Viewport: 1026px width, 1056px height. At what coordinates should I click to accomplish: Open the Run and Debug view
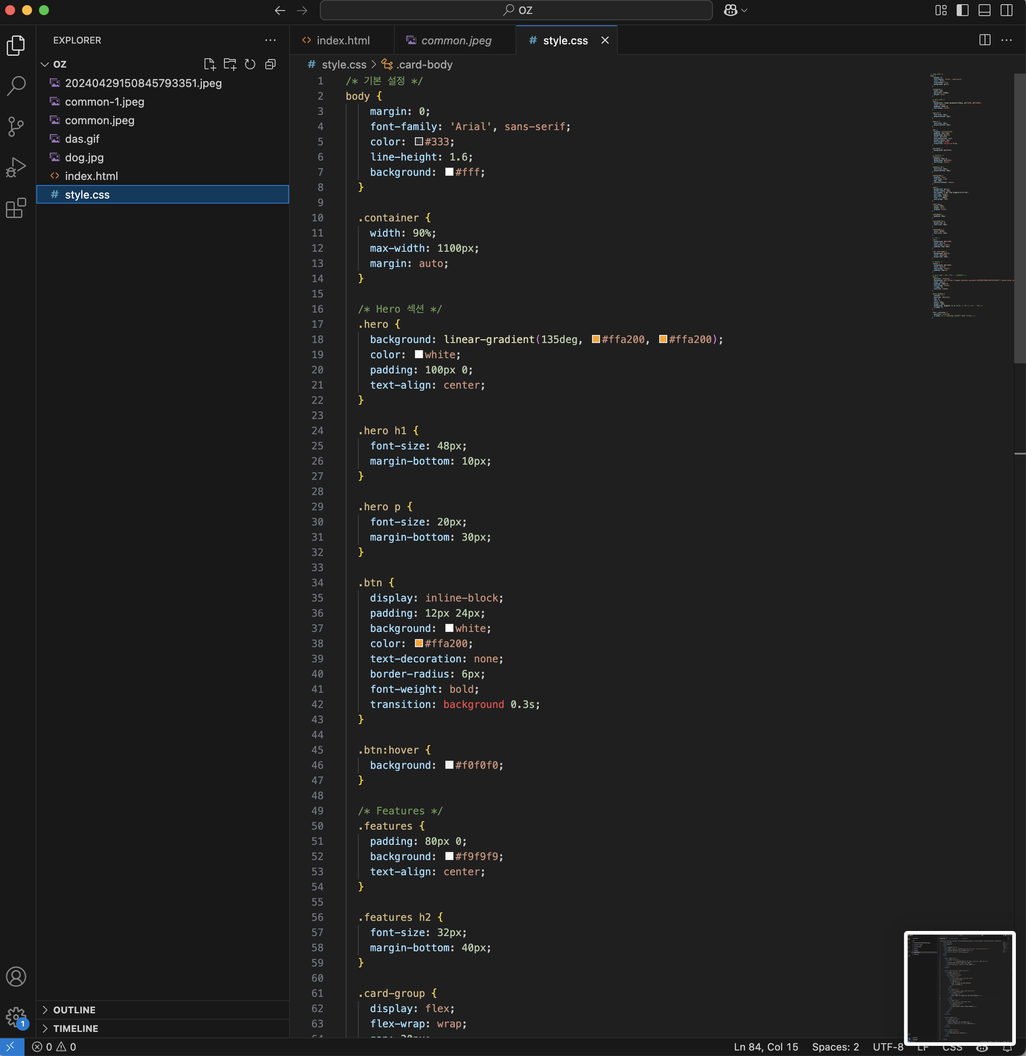coord(16,167)
